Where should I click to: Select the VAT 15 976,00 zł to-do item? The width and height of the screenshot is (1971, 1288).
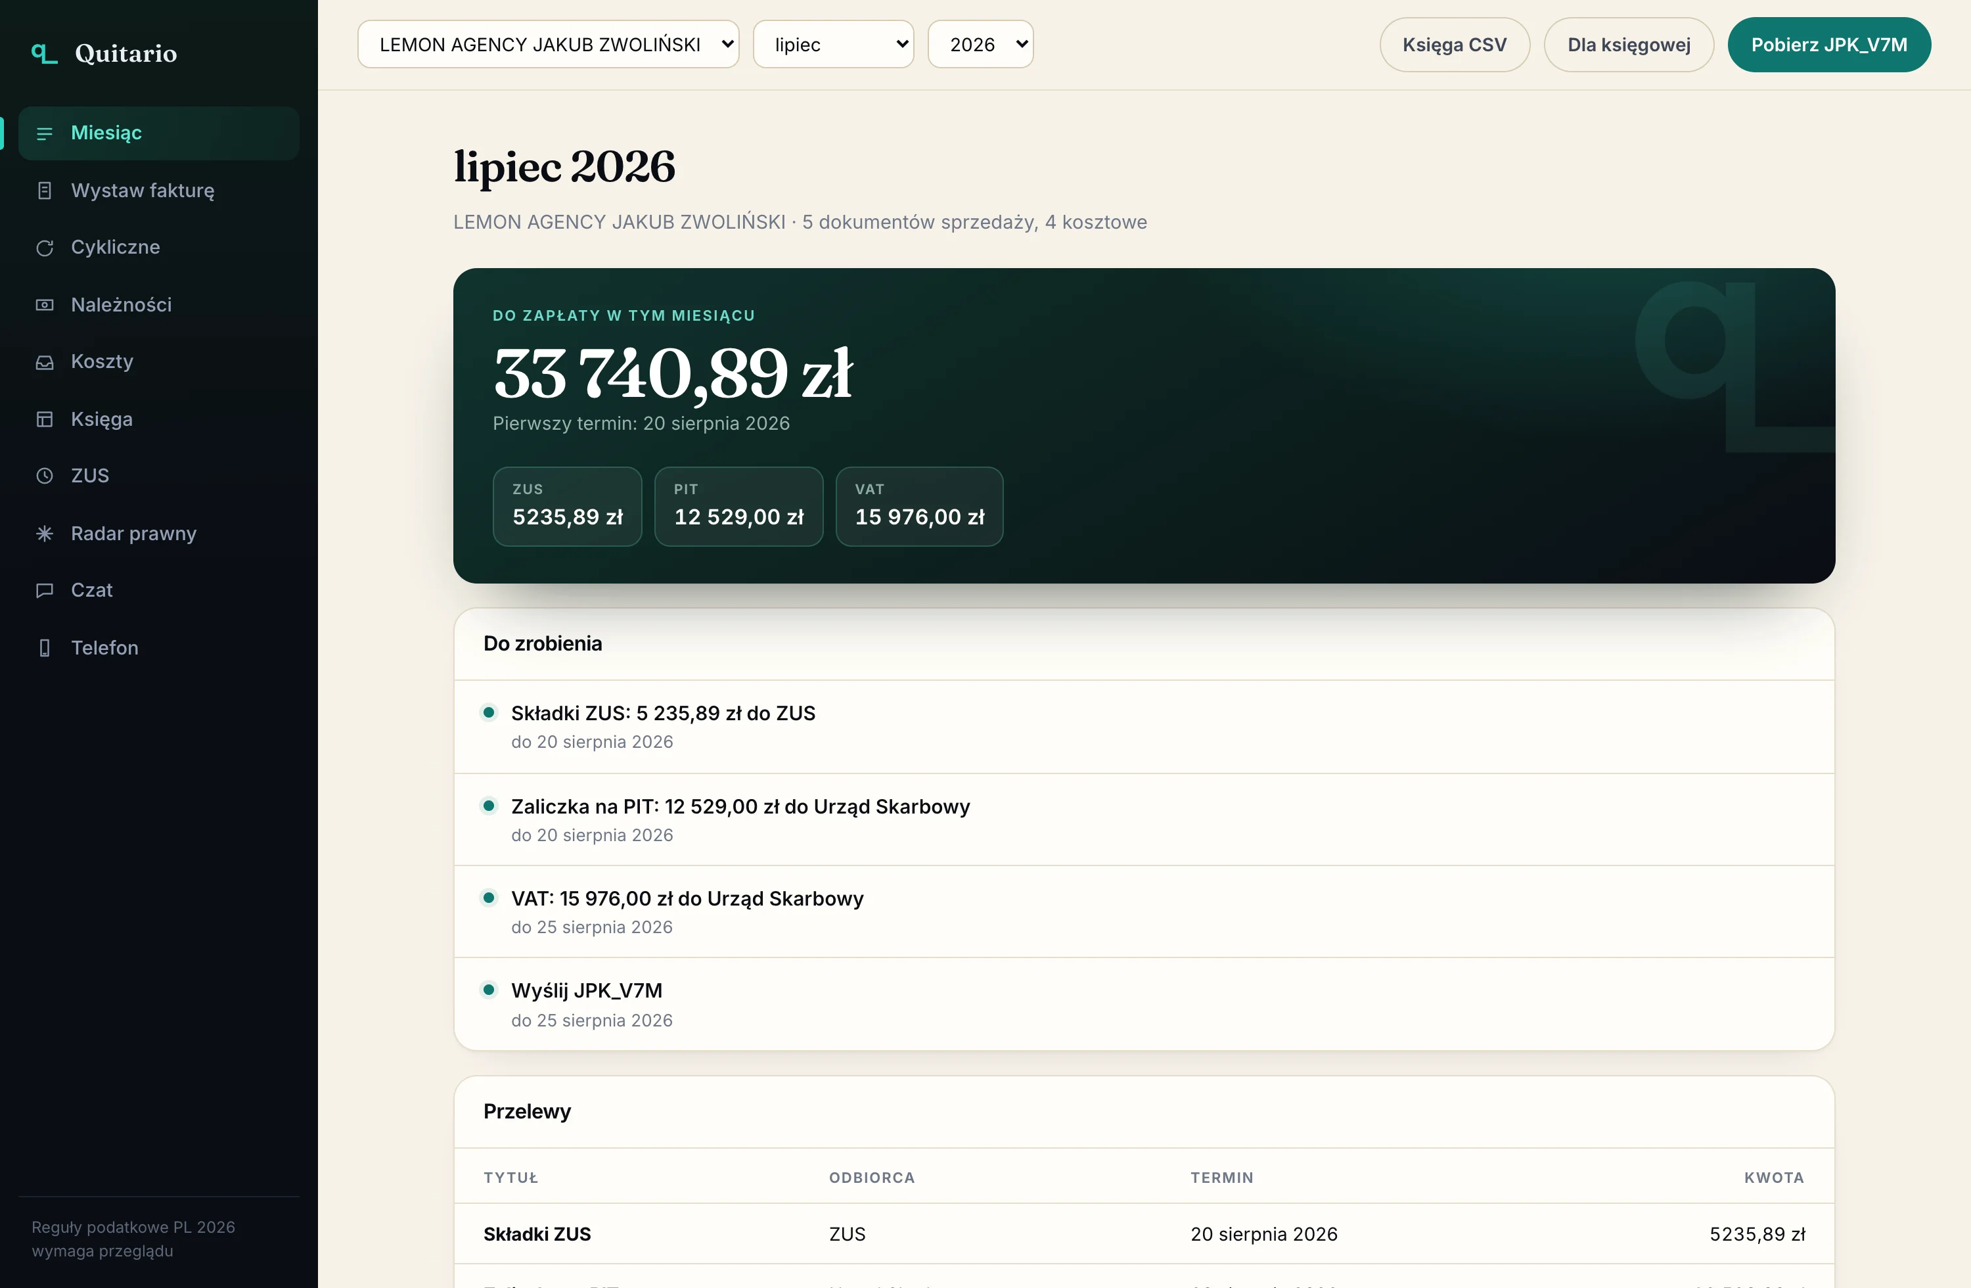pos(1144,912)
